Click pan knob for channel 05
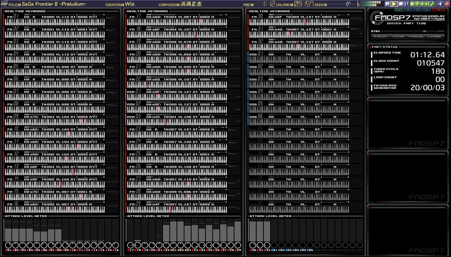The height and width of the screenshot is (257, 451). [x=37, y=245]
